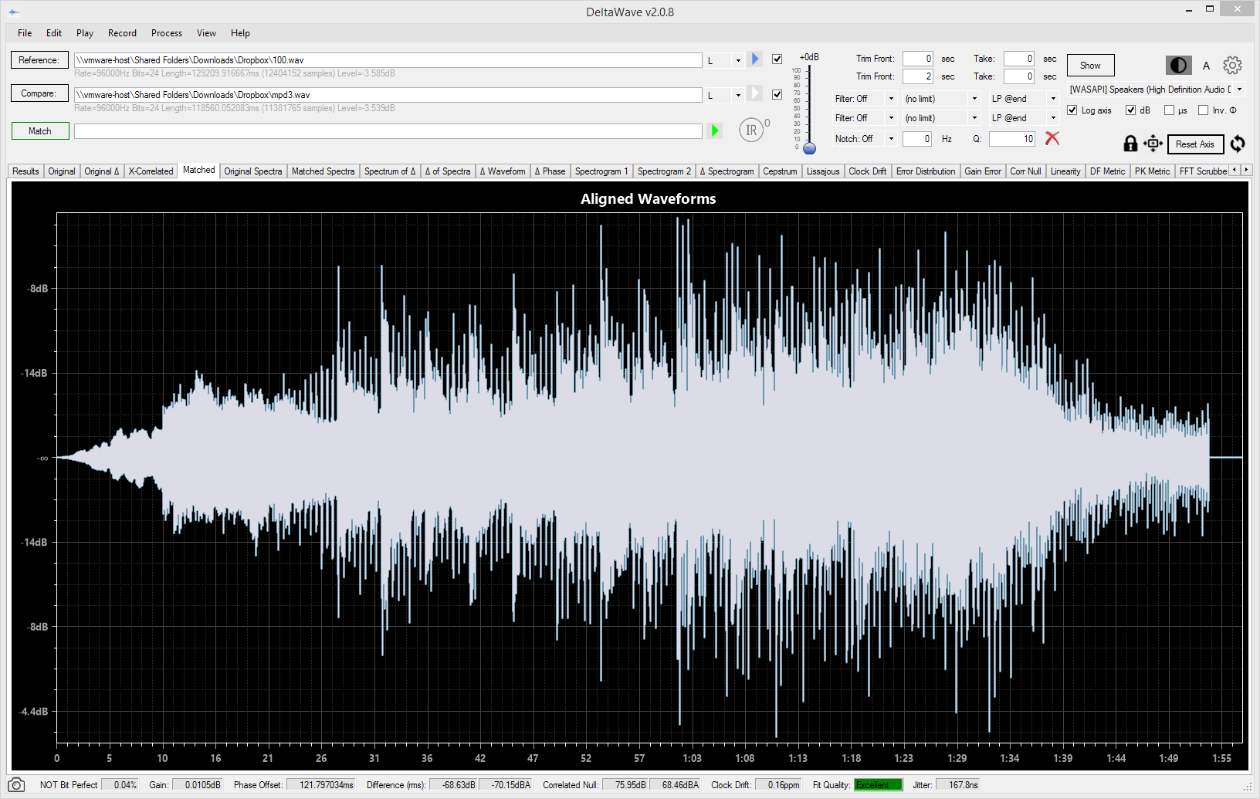Click the Clock Drift 0.16ppm value

click(x=778, y=785)
